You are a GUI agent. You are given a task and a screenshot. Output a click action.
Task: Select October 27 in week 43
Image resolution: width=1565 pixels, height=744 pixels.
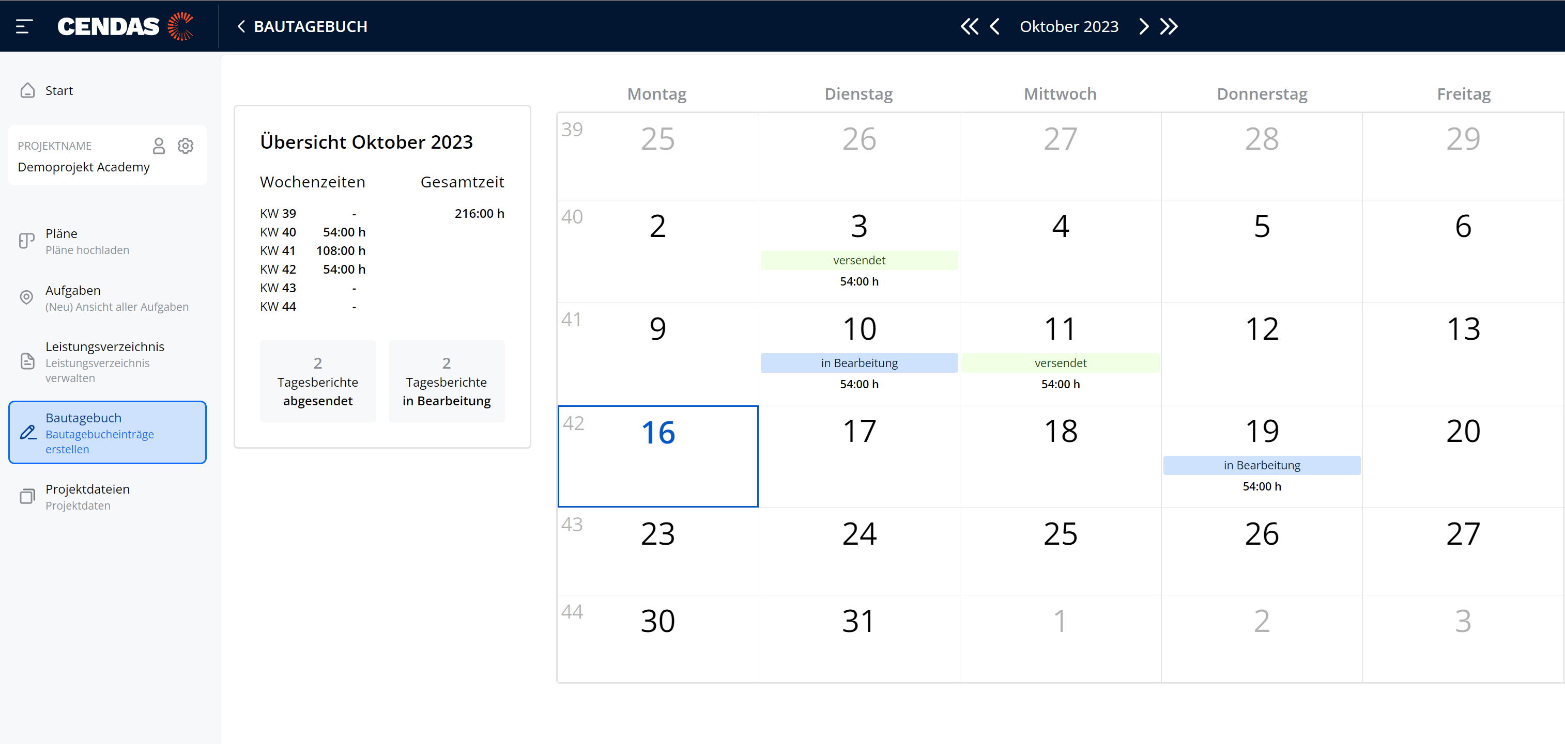(1463, 551)
